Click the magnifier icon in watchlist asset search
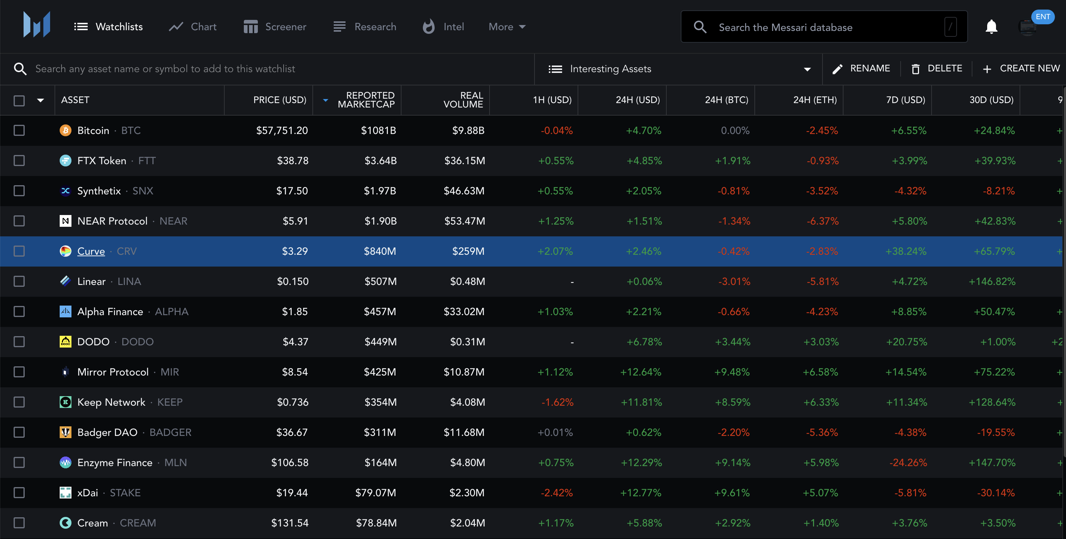Image resolution: width=1066 pixels, height=539 pixels. (x=20, y=69)
